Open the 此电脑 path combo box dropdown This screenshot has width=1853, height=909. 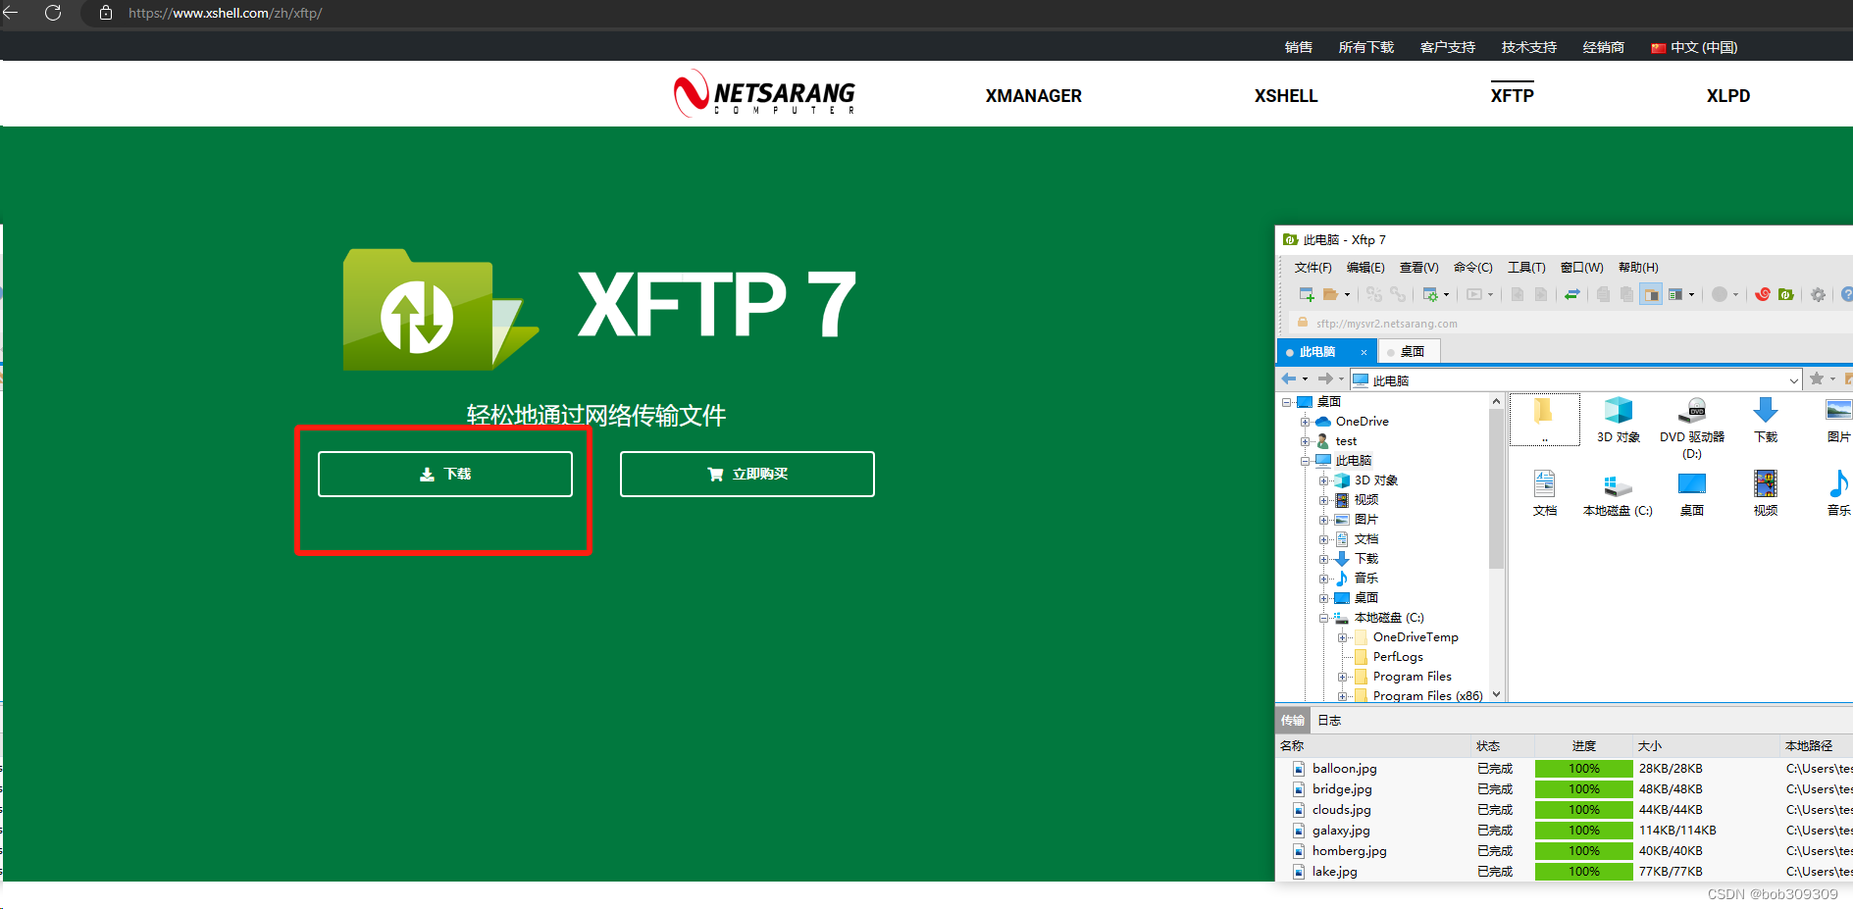click(x=1793, y=380)
